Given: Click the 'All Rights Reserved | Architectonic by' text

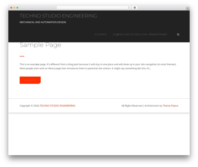Looking at the screenshot, I should (142, 106).
